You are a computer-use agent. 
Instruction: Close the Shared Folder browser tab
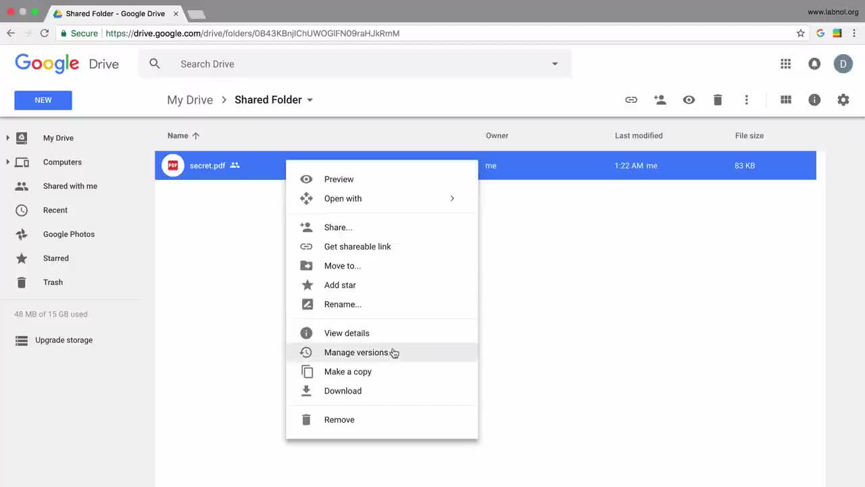(176, 14)
